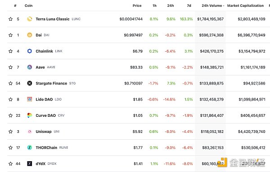
Task: Click the Terra Luna Classic coin logo
Action: click(30, 19)
